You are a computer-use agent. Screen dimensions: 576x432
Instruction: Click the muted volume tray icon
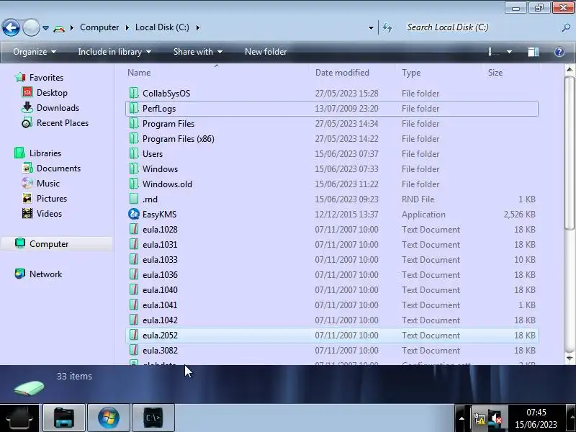click(497, 419)
